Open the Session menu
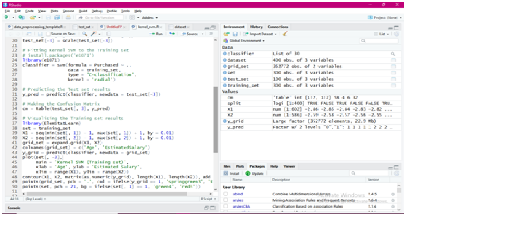This screenshot has height=236, width=525. pyautogui.click(x=68, y=11)
